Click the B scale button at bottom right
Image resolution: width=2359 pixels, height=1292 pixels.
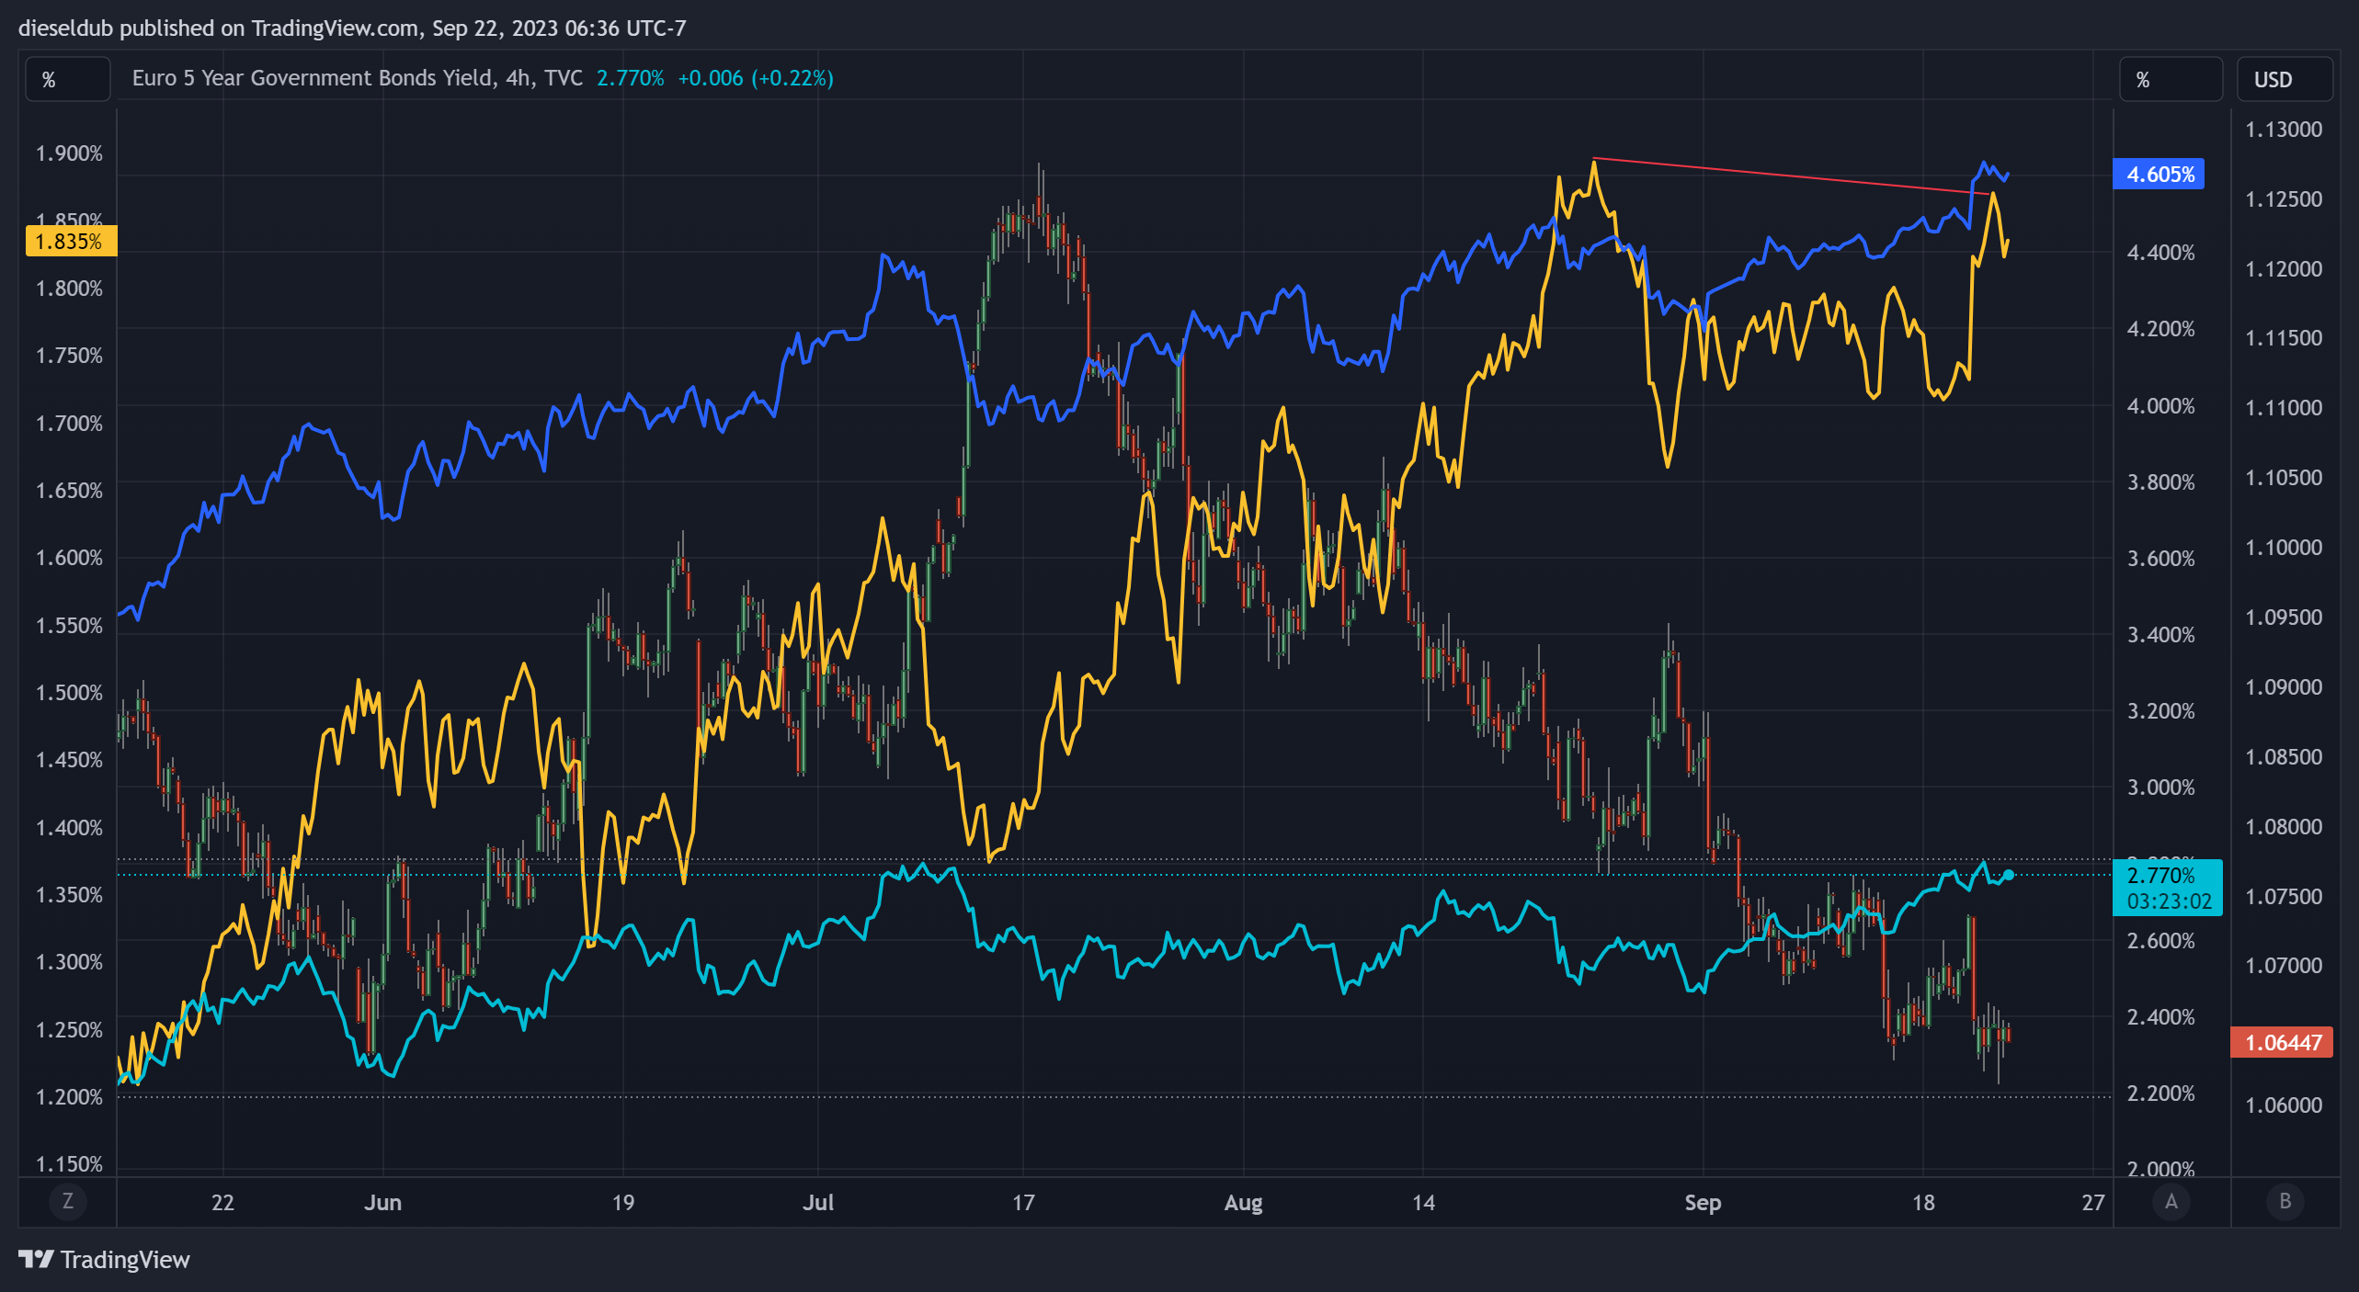[x=2285, y=1201]
